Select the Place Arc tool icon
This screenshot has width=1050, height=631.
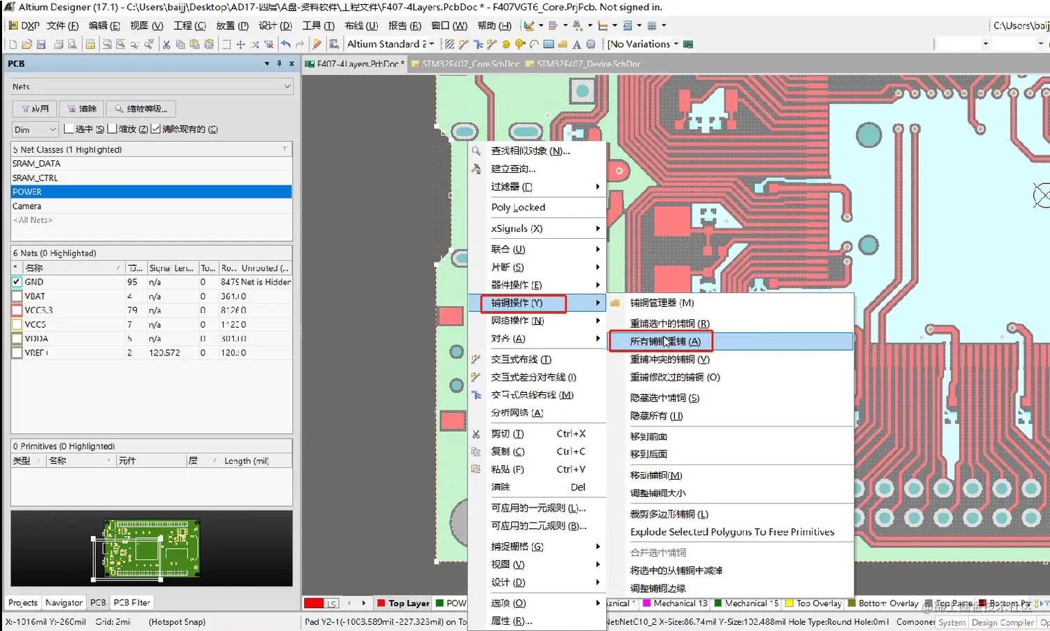point(534,44)
